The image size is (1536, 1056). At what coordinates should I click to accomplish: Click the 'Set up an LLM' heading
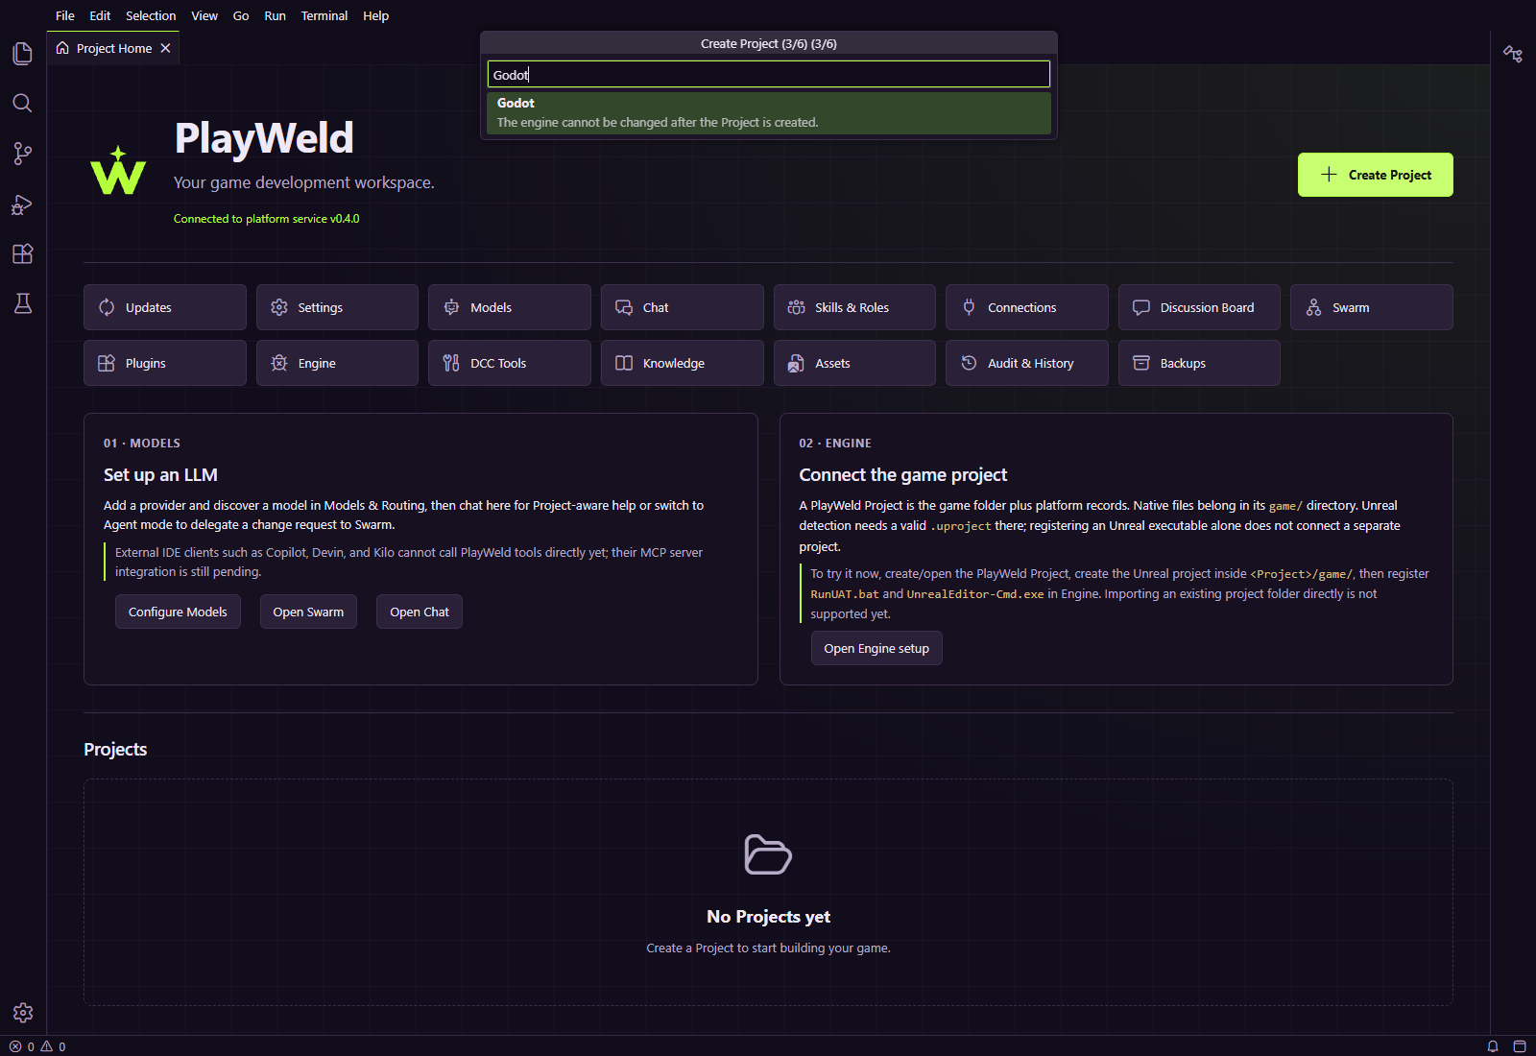point(160,475)
